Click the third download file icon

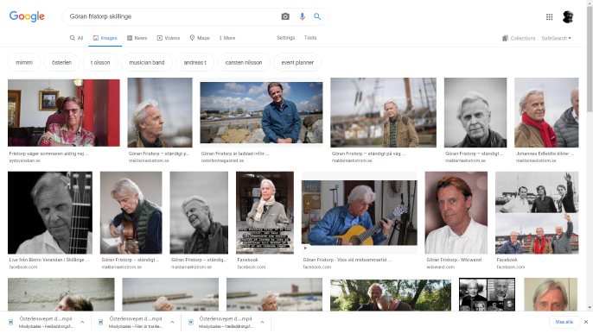(191, 322)
